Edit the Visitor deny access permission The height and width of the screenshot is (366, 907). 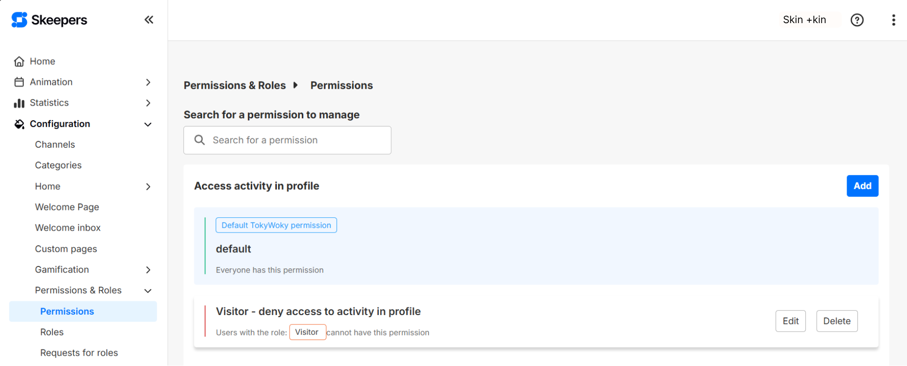(790, 321)
